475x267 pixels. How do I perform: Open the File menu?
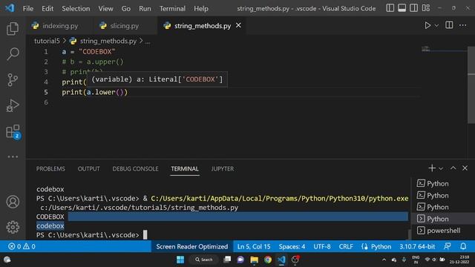(x=28, y=8)
